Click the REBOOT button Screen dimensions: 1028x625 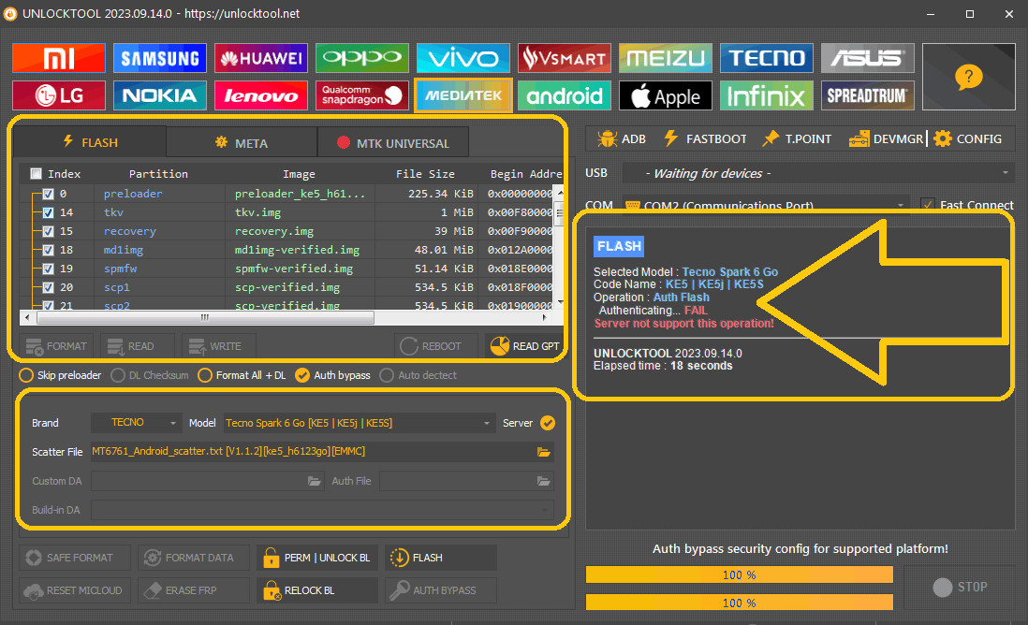point(436,346)
